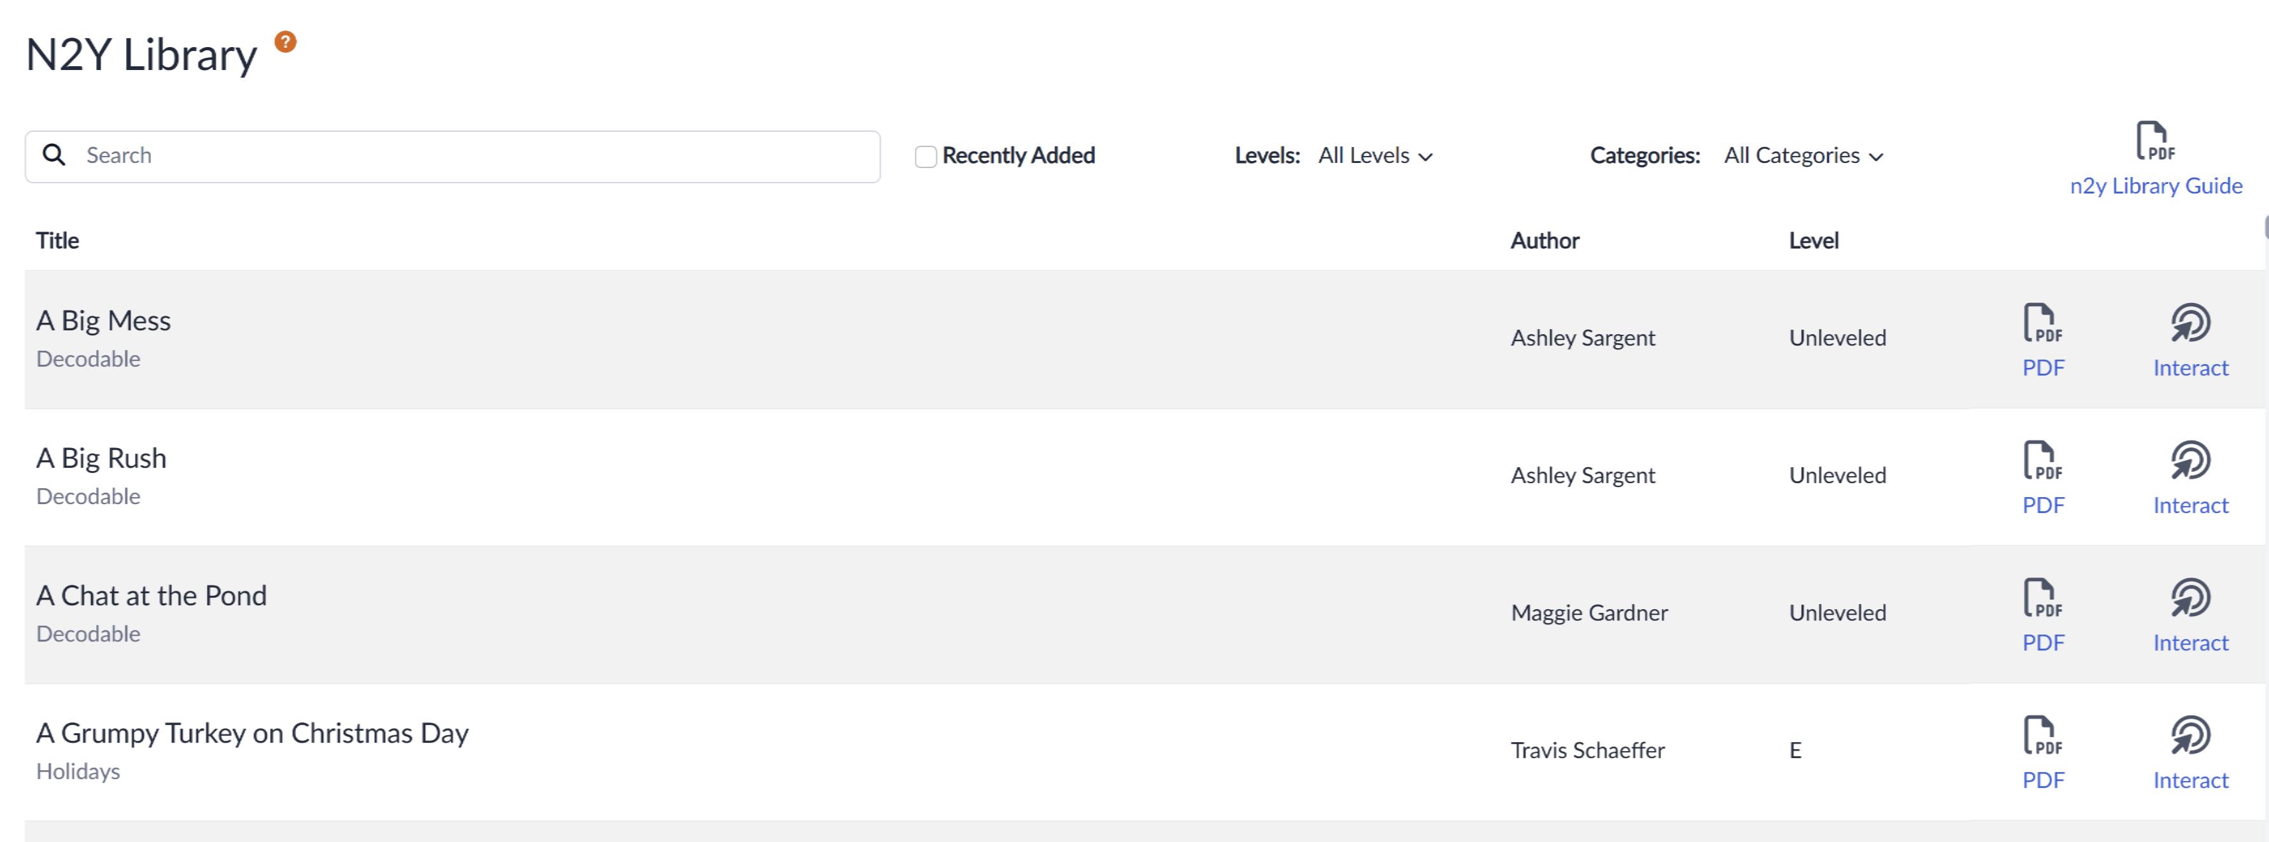Open PDF icon for A Grumpy Turkey on Christmas Day

tap(2042, 734)
